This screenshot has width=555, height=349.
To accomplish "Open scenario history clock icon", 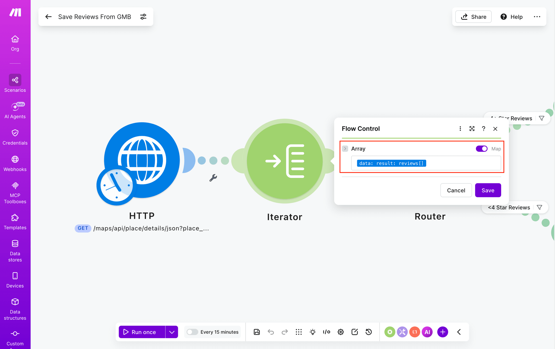I will tap(369, 332).
